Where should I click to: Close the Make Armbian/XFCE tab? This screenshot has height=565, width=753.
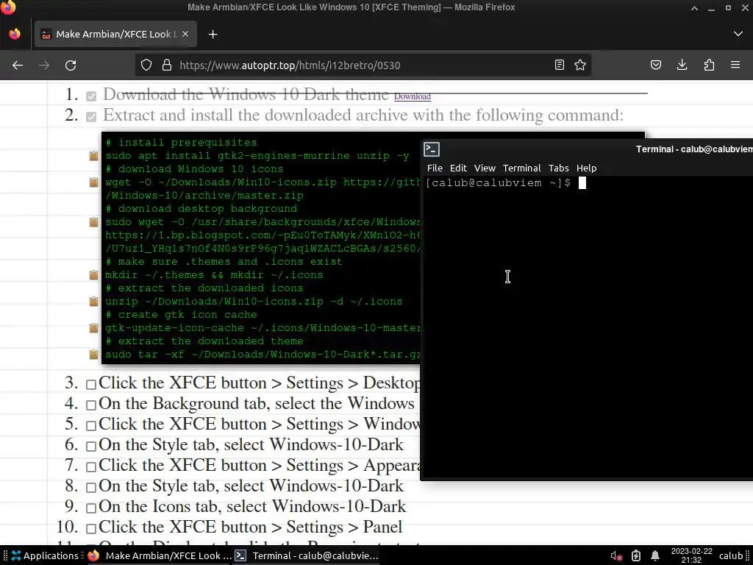(185, 34)
